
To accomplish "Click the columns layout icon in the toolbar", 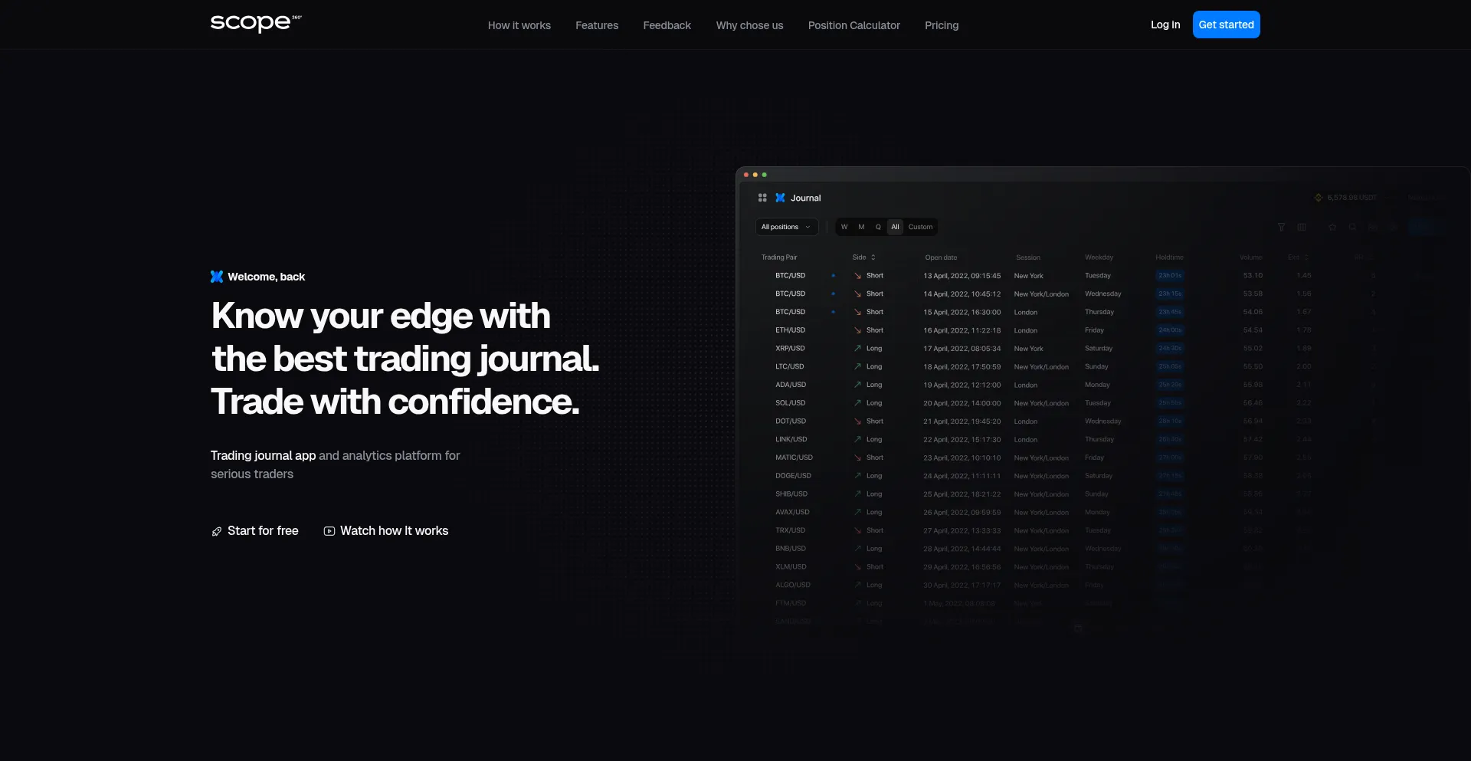I will pos(1302,228).
